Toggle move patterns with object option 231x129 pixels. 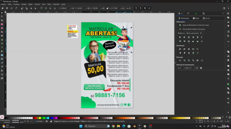[x=149, y=8]
